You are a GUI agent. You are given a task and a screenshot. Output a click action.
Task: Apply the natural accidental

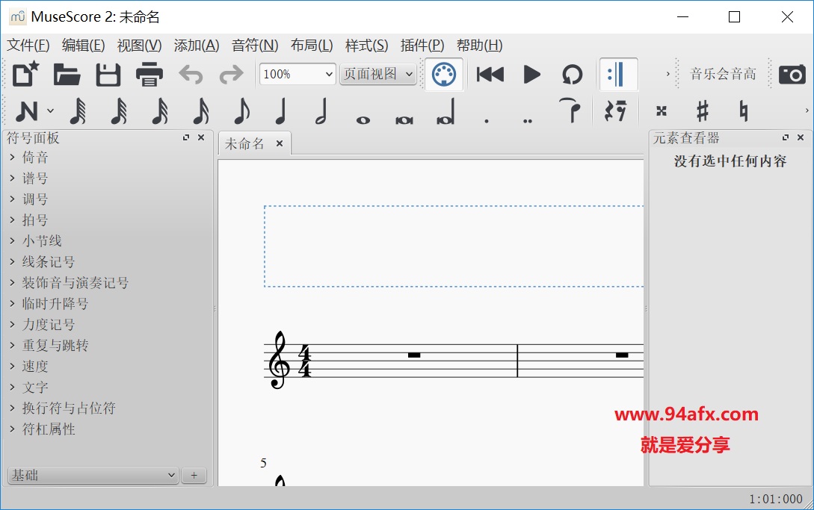[x=744, y=111]
